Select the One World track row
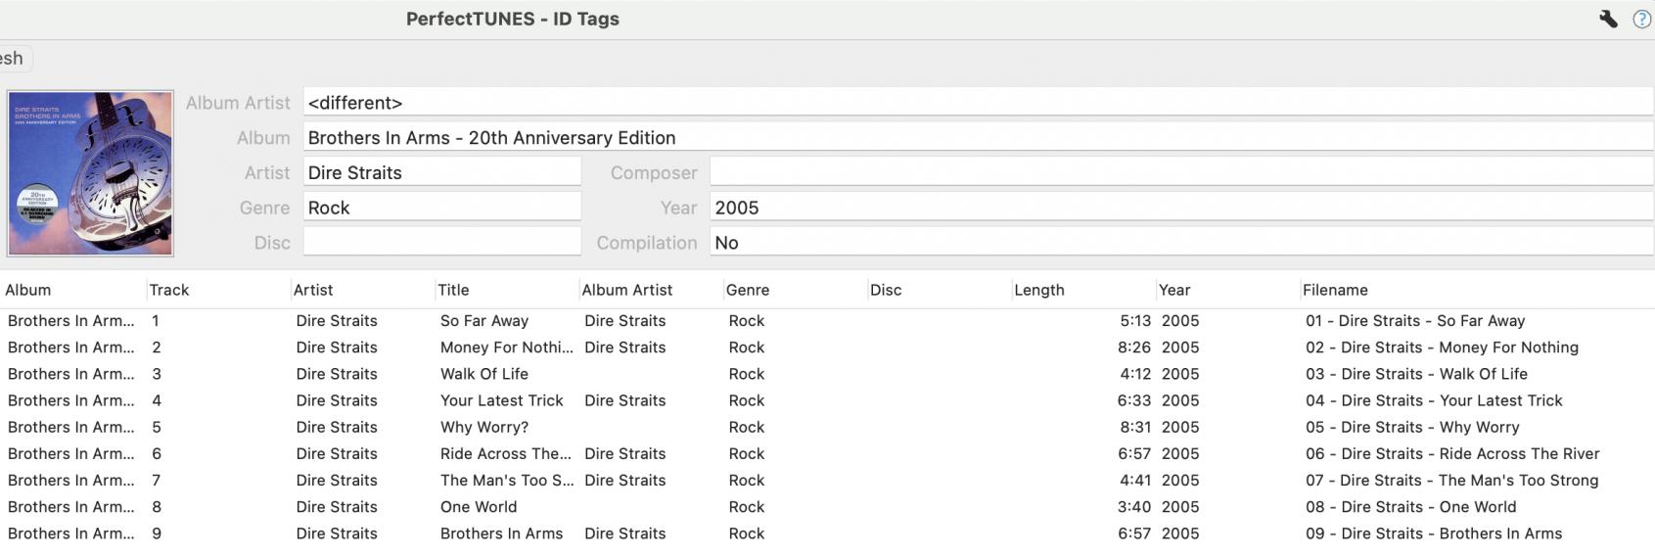Viewport: 1655px width, 557px height. tap(479, 507)
